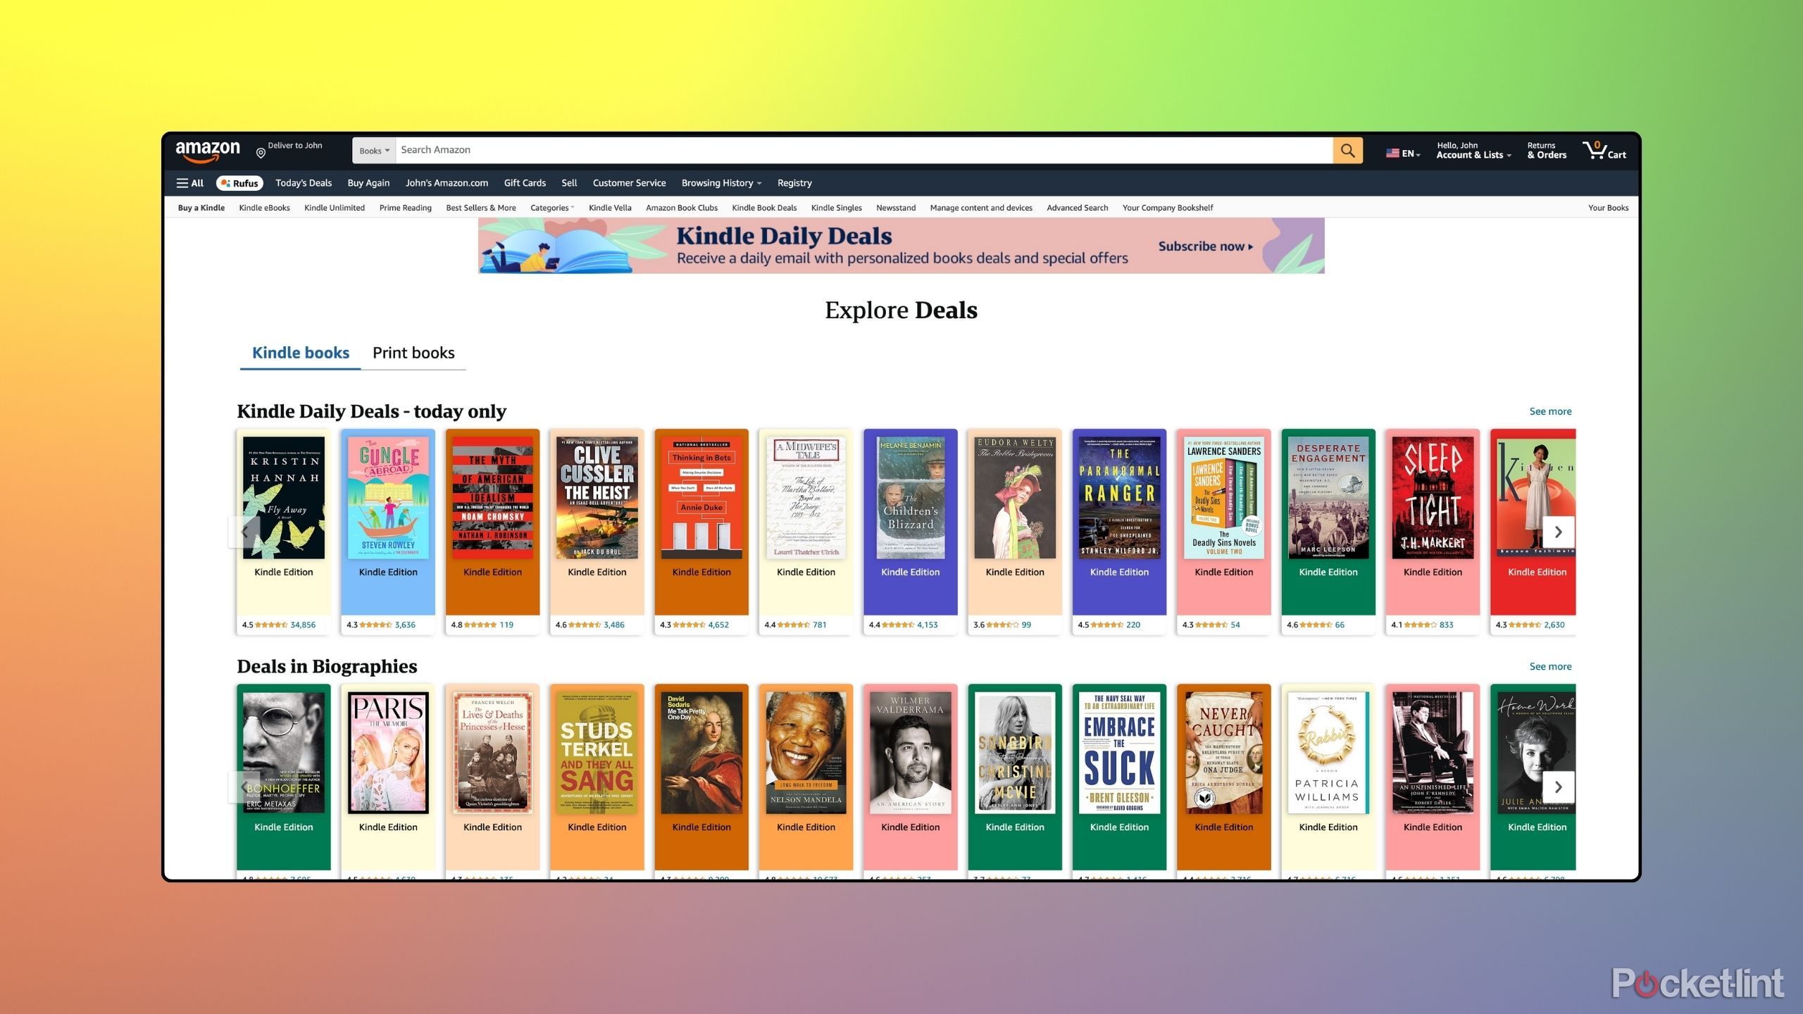Screen dimensions: 1803x1014
Task: Open Sleep Tight by J.H. Markert cover
Action: pyautogui.click(x=1433, y=498)
